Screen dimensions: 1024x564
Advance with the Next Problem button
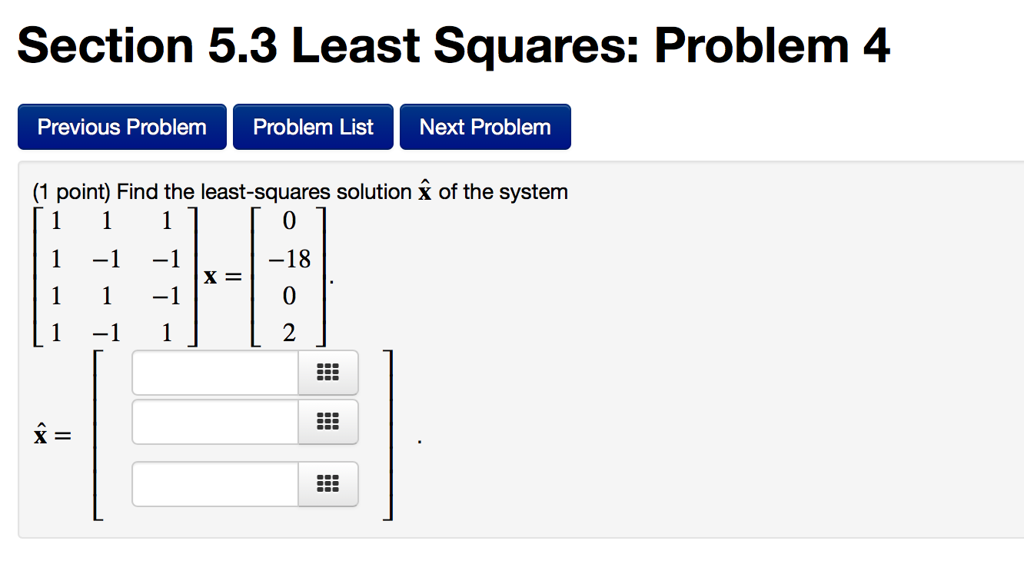pyautogui.click(x=485, y=126)
